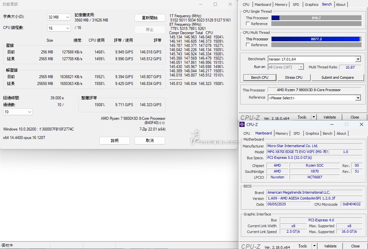Maximize the 7-Zip benchmark window
The width and height of the screenshot is (368, 249).
215,4
